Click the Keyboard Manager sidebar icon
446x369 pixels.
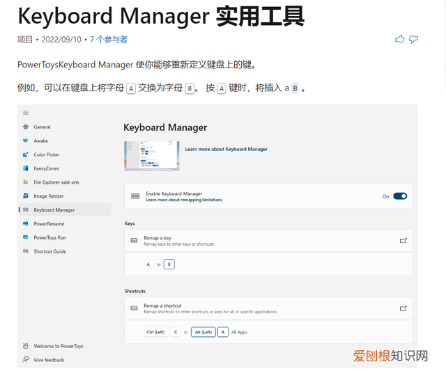(x=26, y=210)
